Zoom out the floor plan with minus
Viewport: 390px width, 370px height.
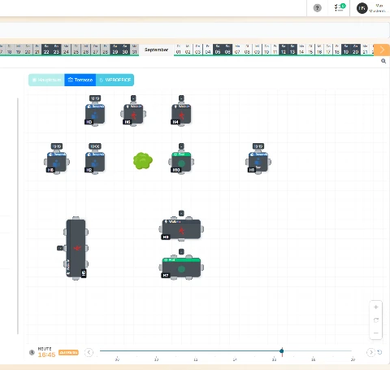point(375,333)
